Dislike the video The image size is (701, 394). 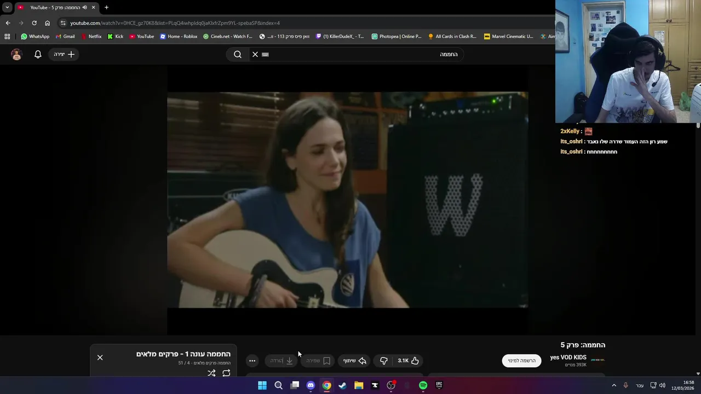[x=383, y=361]
